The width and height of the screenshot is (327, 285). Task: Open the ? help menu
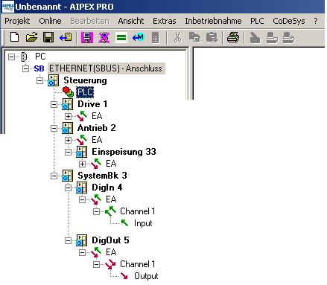pyautogui.click(x=316, y=21)
